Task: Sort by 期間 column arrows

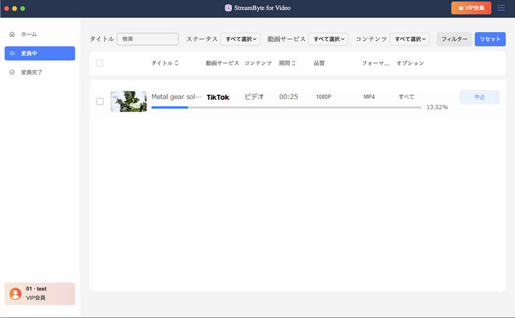Action: 294,62
